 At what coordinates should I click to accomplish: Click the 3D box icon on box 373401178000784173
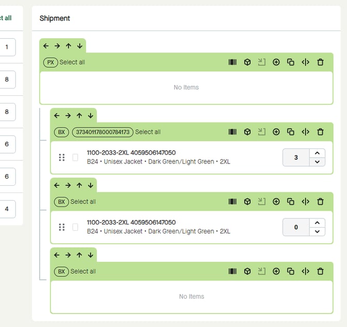coord(248,132)
